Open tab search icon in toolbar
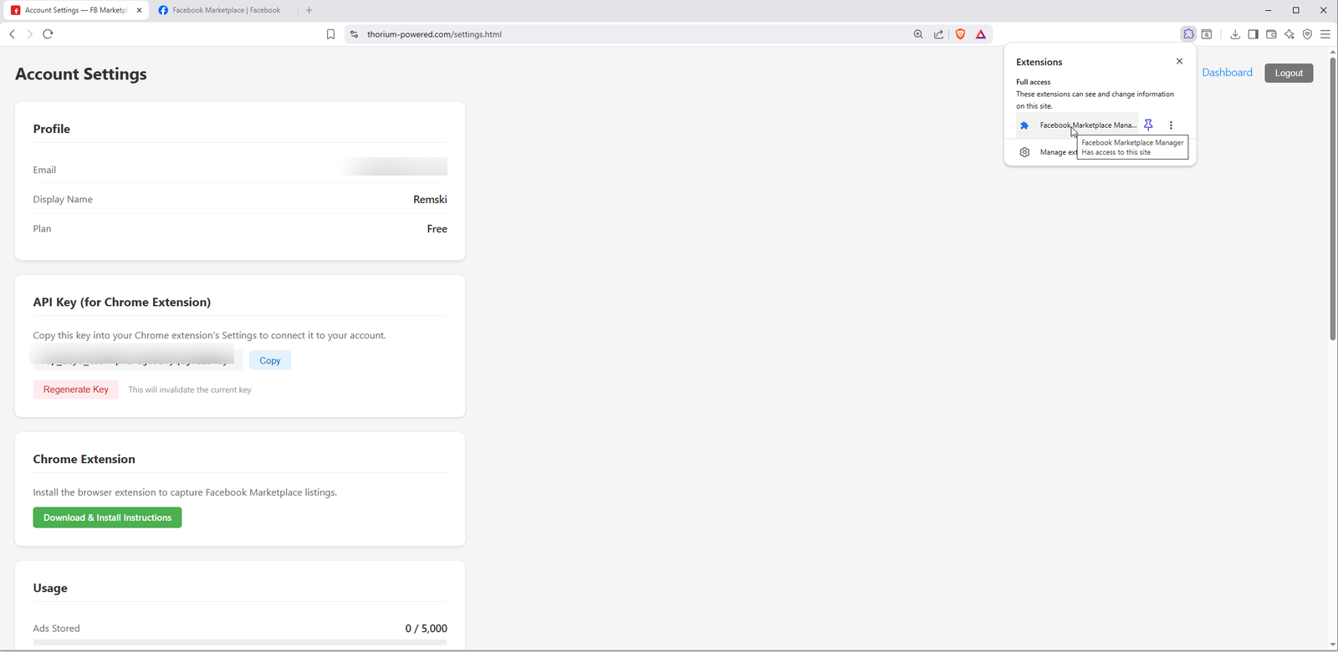Image resolution: width=1338 pixels, height=652 pixels. tap(1207, 34)
